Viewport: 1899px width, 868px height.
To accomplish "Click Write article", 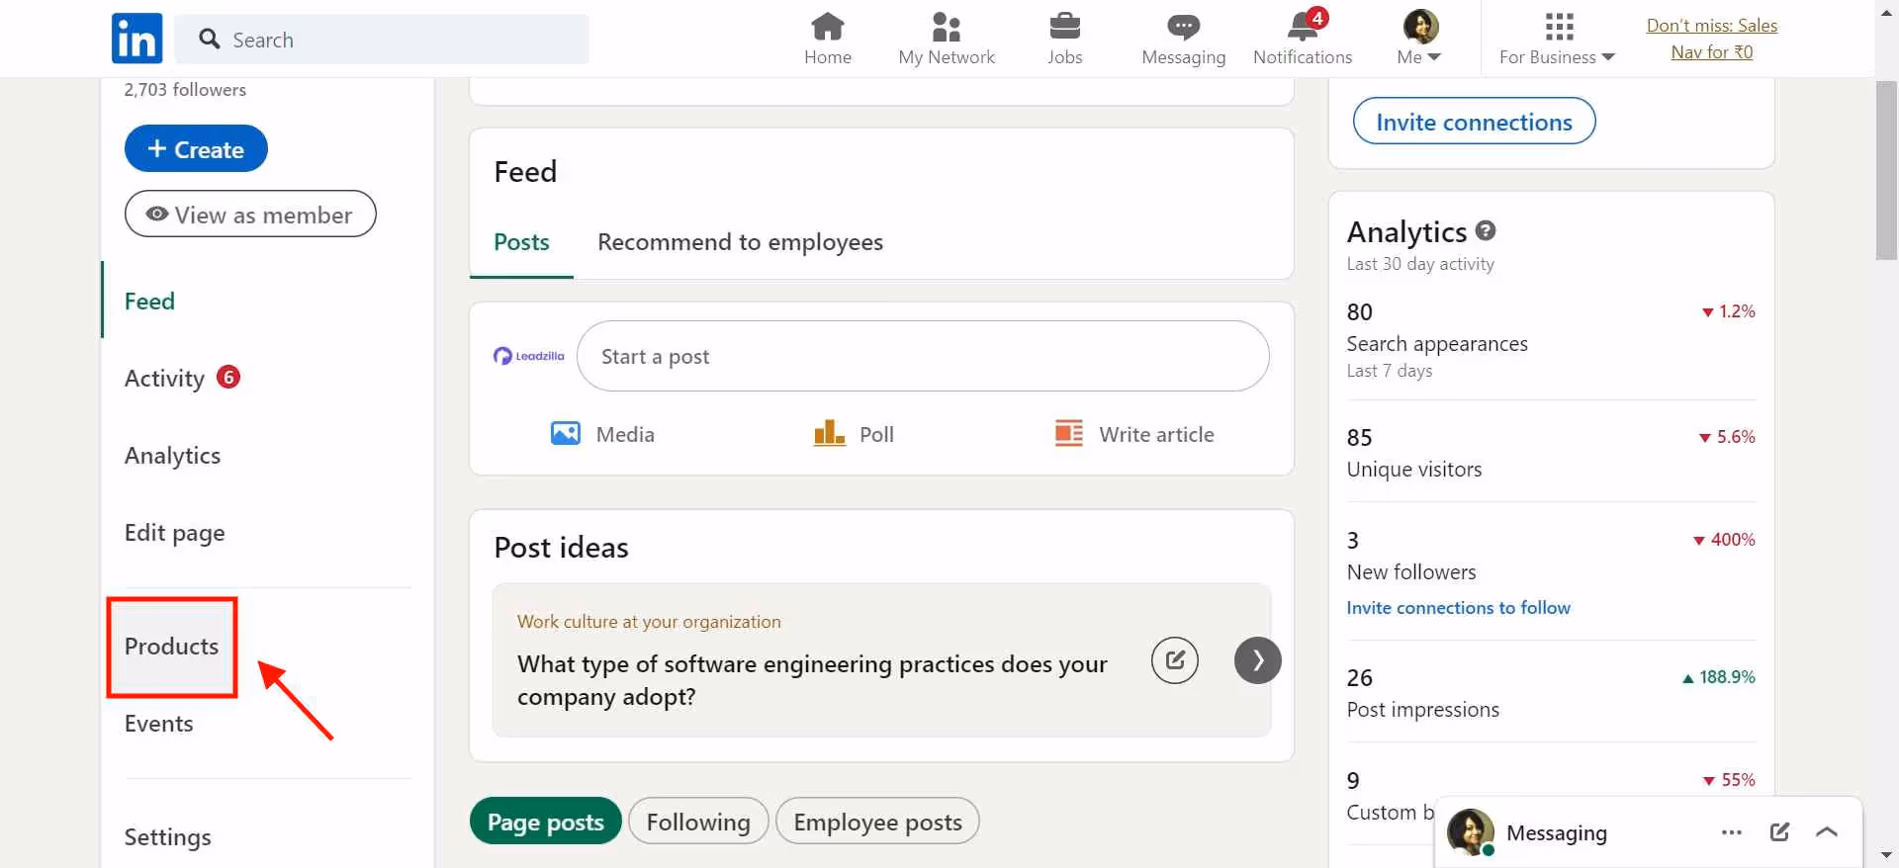I will click(1134, 434).
